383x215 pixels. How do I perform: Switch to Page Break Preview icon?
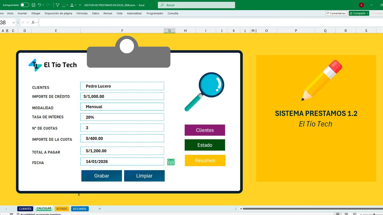(355, 214)
